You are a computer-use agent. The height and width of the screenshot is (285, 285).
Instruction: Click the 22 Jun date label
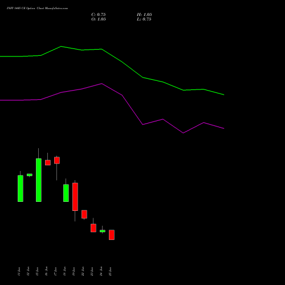(83, 271)
